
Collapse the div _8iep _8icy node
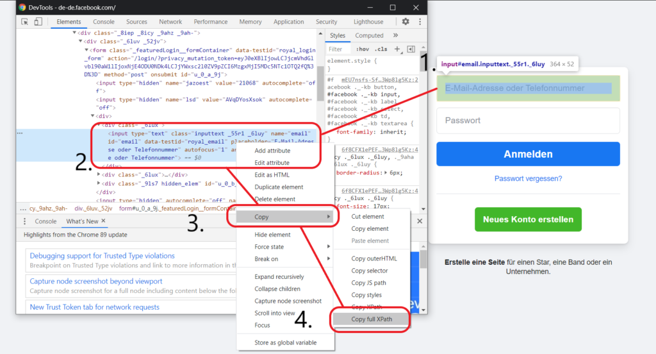point(74,33)
